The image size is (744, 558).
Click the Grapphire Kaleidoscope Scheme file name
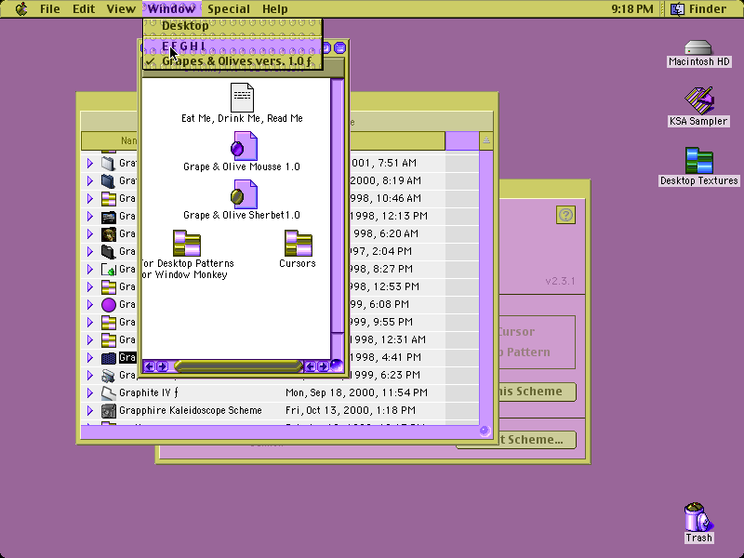click(x=191, y=410)
